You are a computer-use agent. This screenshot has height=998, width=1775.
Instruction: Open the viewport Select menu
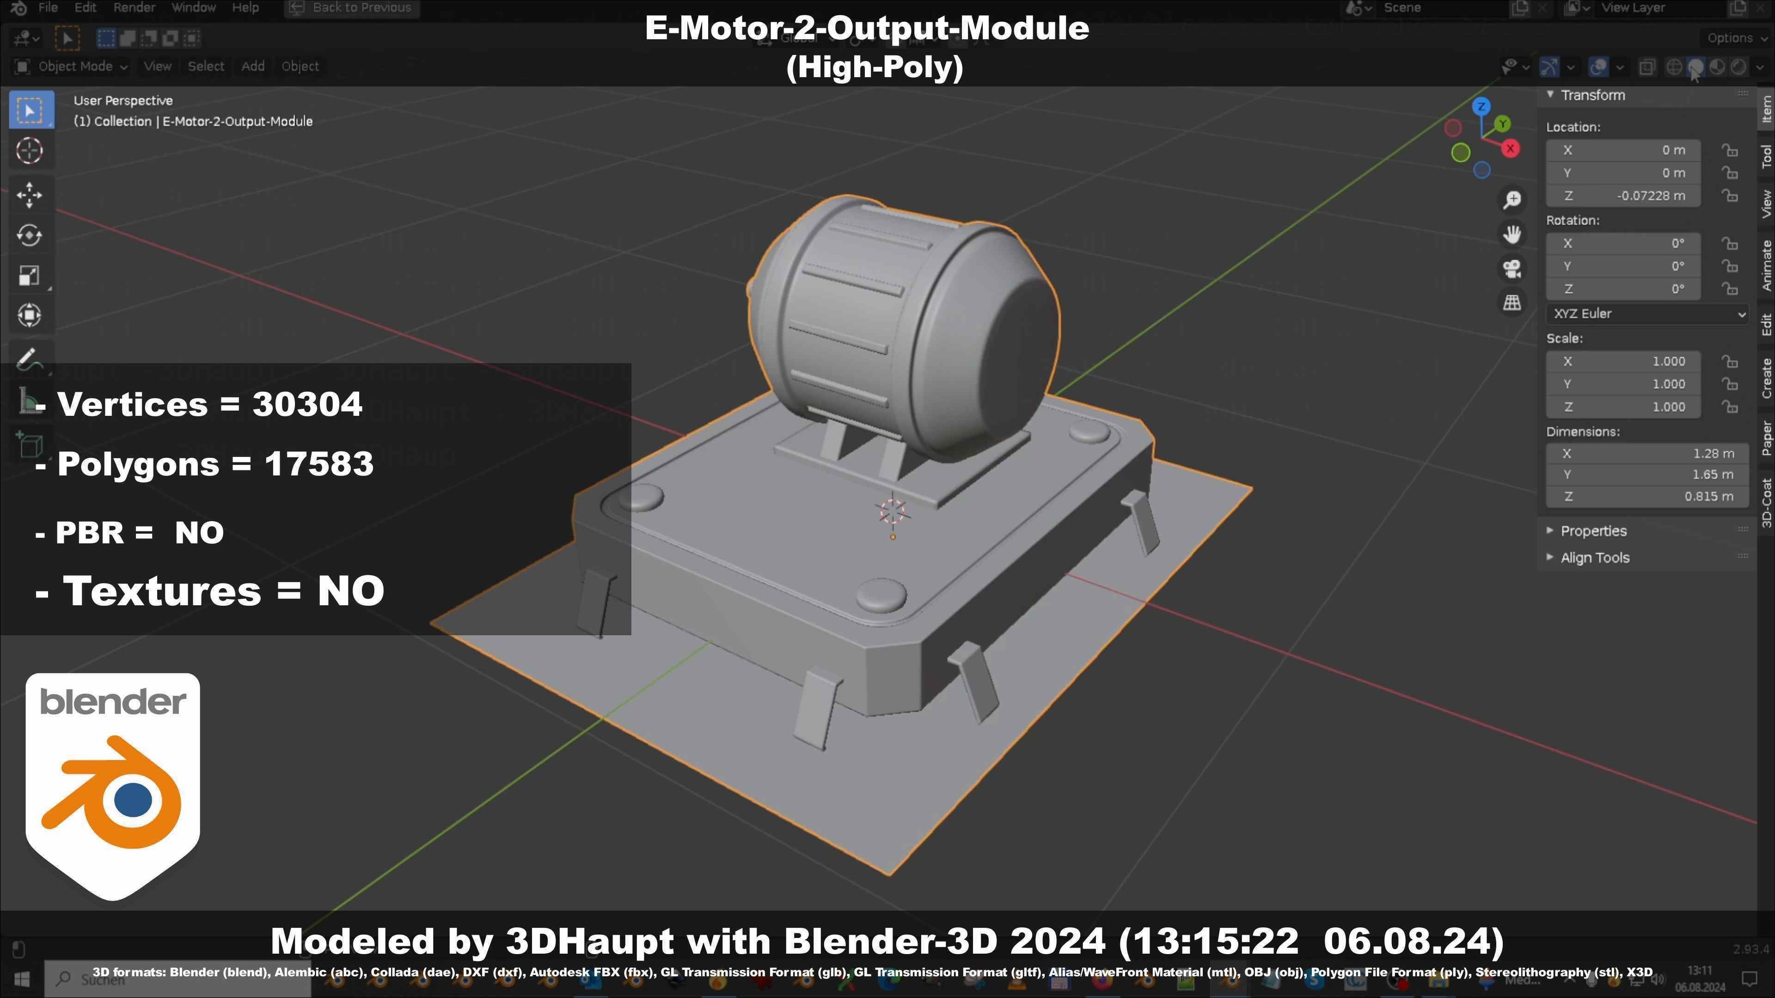(206, 67)
